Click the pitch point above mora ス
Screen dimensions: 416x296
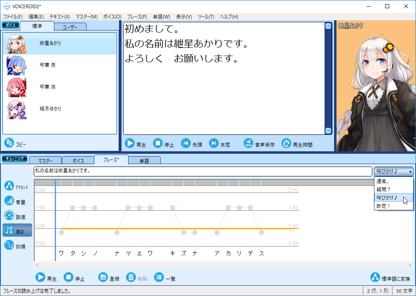point(262,233)
